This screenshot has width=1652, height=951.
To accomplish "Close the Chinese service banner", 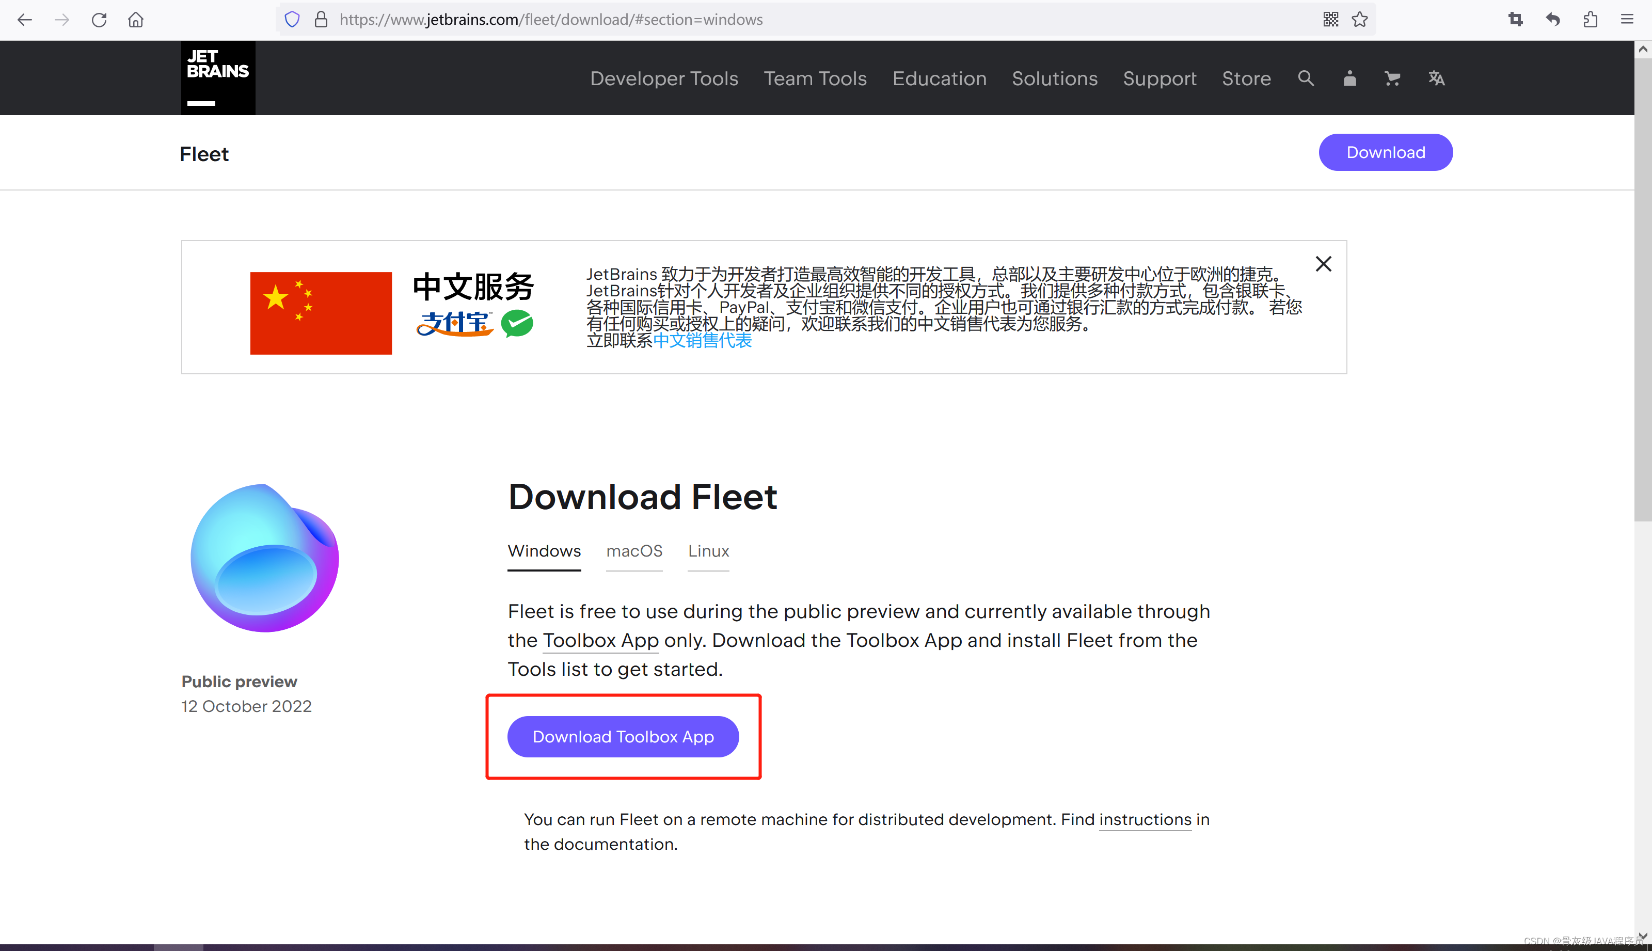I will click(1323, 264).
